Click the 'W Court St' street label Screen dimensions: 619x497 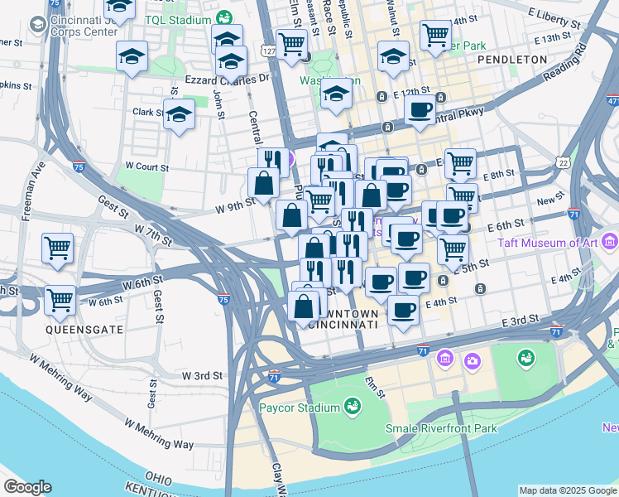pos(147,166)
